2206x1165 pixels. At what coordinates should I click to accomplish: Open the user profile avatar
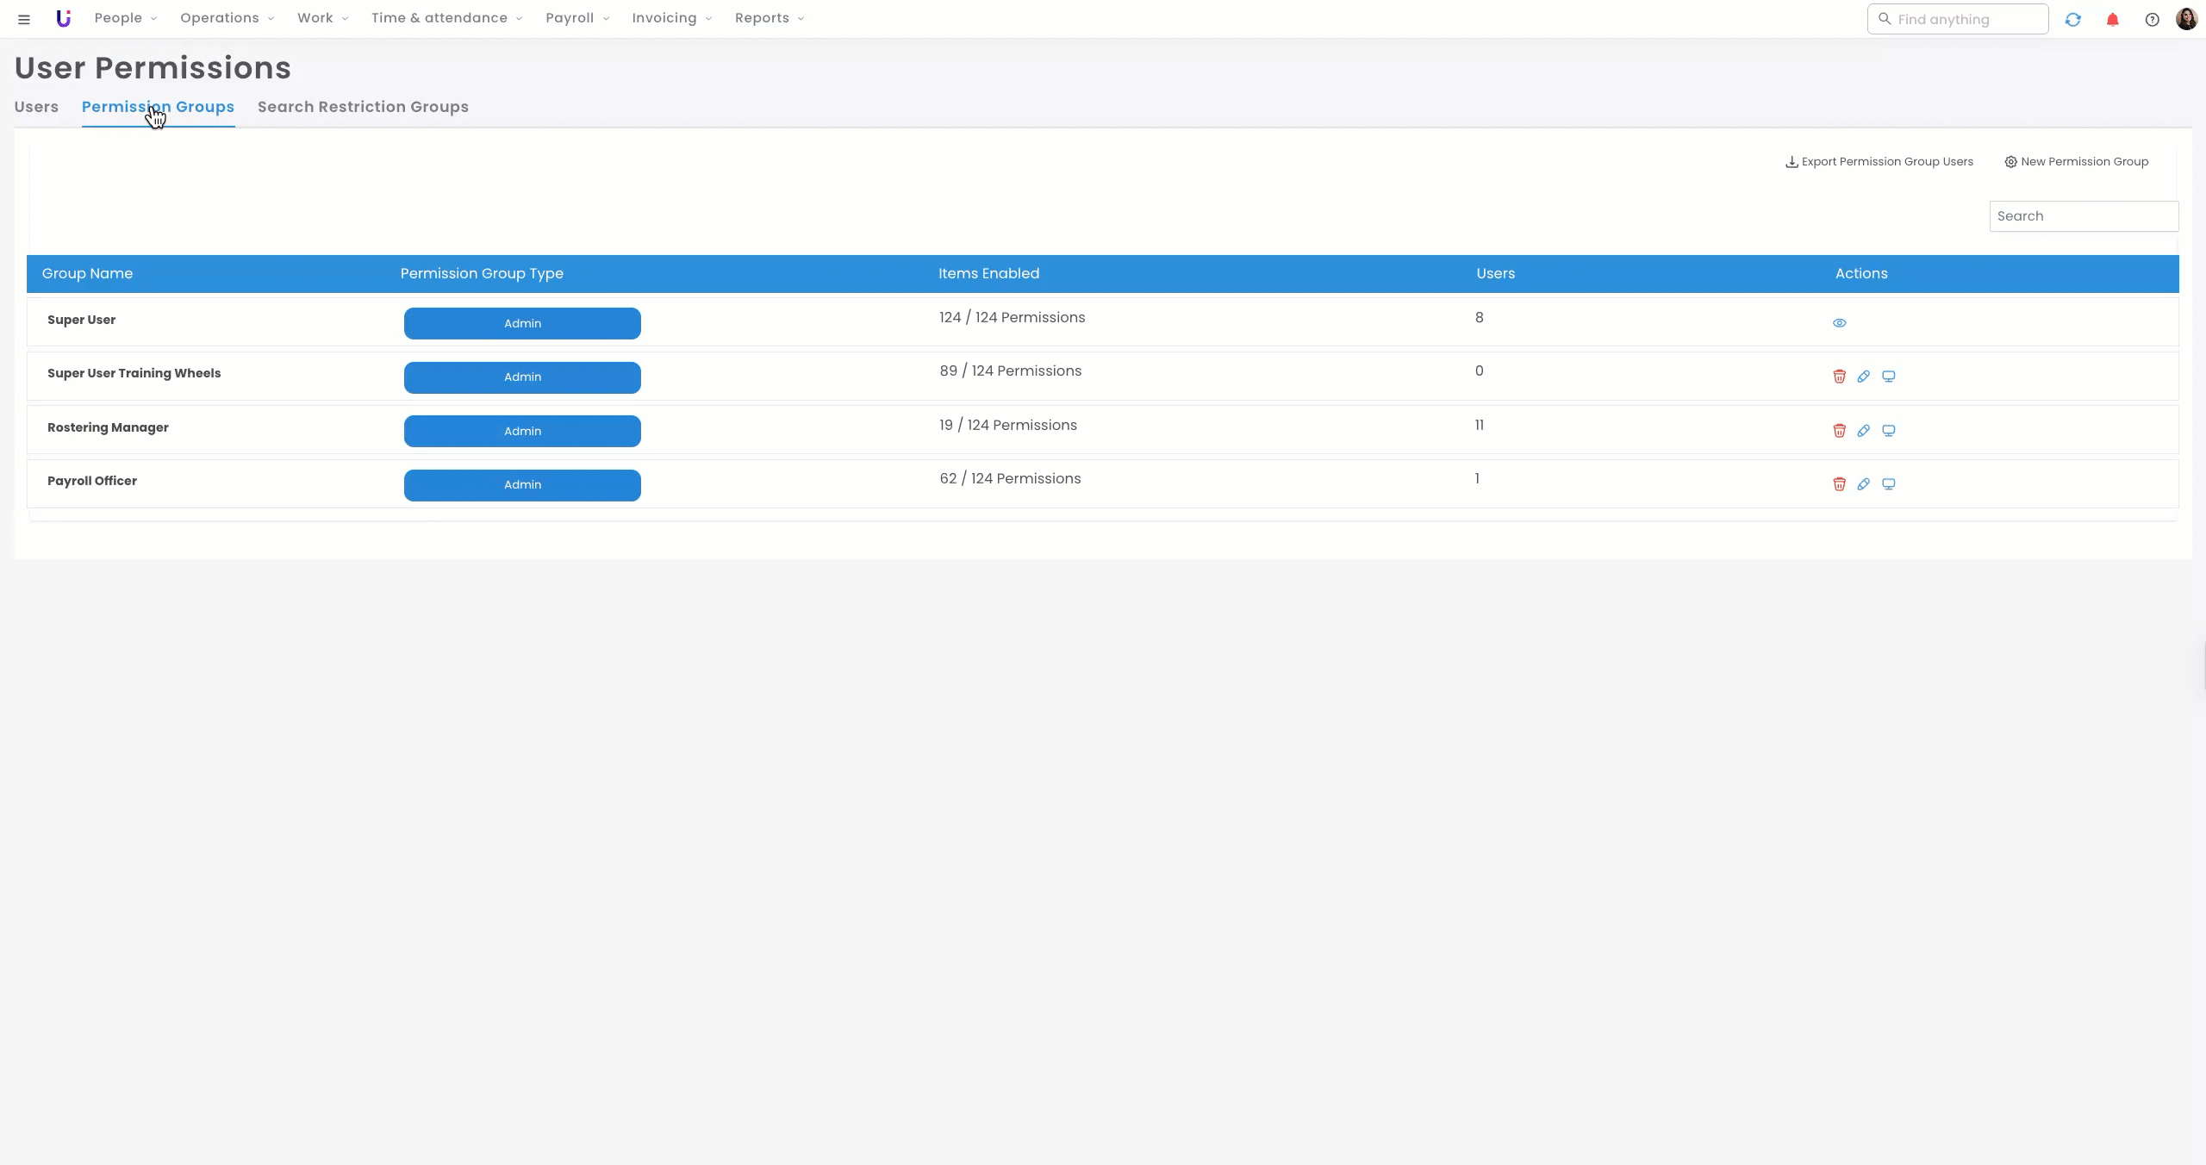click(x=2186, y=19)
